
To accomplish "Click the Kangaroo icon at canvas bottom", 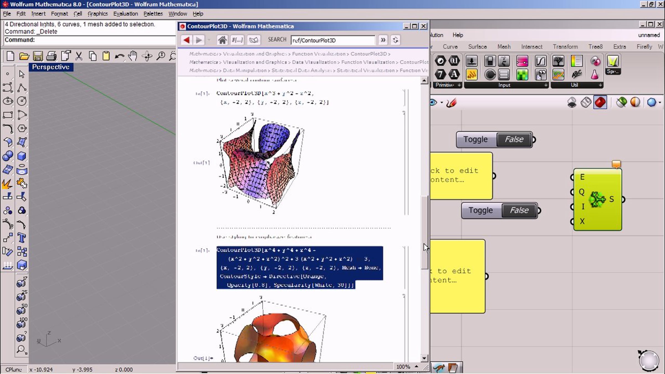I will pos(439,368).
